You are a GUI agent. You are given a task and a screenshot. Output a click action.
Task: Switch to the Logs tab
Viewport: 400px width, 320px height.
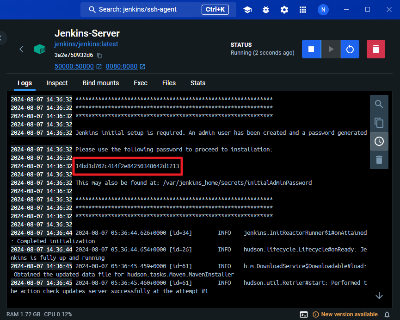[x=25, y=83]
